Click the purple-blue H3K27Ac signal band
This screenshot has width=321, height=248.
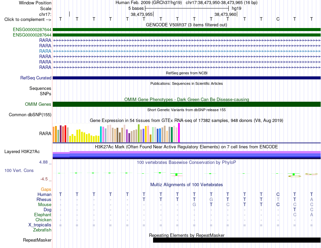(187, 155)
